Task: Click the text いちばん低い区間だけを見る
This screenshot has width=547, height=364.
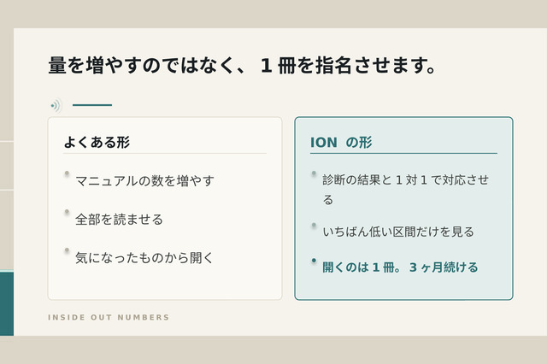Action: 398,232
